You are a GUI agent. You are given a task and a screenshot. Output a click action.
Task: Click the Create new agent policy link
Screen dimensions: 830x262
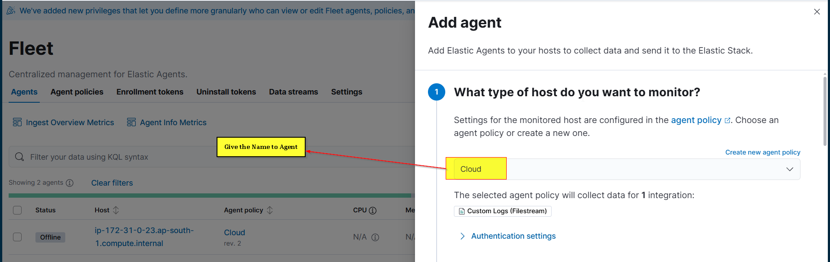[x=763, y=152]
